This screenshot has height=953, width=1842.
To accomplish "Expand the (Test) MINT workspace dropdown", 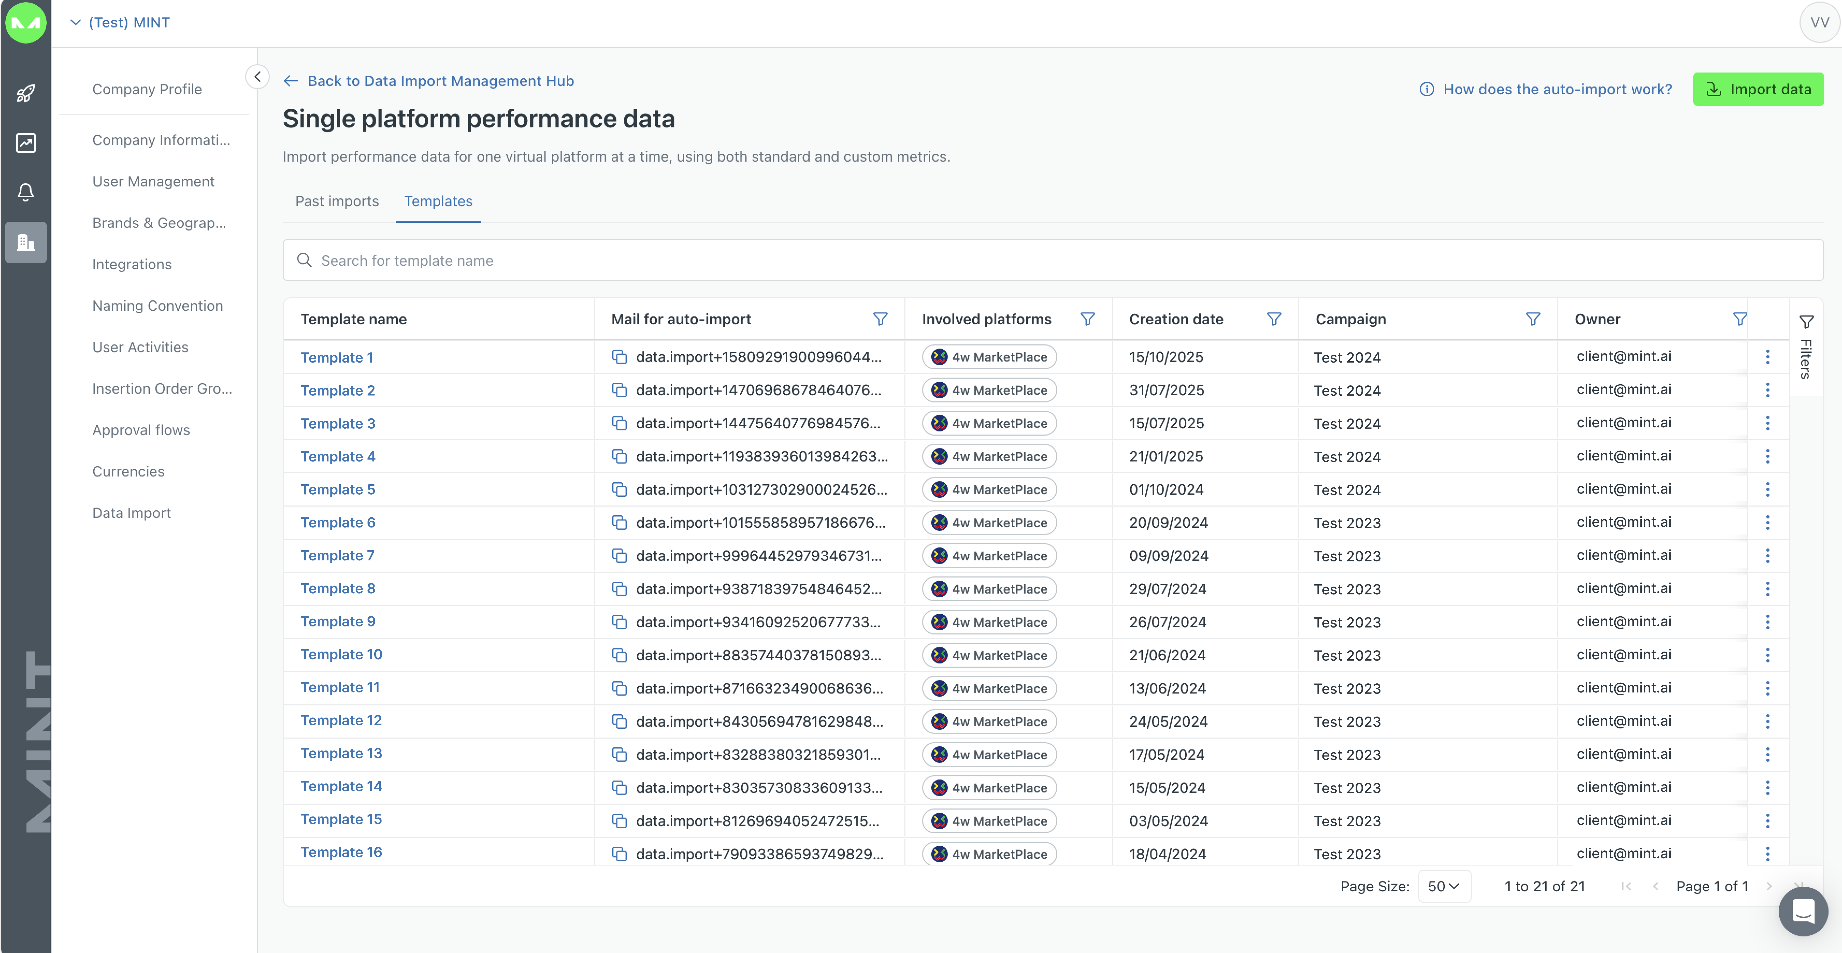I will pyautogui.click(x=120, y=22).
